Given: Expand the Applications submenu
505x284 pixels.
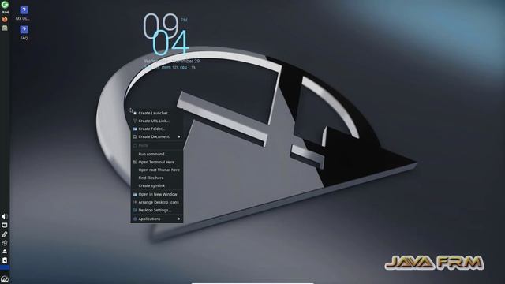Looking at the screenshot, I should pos(157,219).
